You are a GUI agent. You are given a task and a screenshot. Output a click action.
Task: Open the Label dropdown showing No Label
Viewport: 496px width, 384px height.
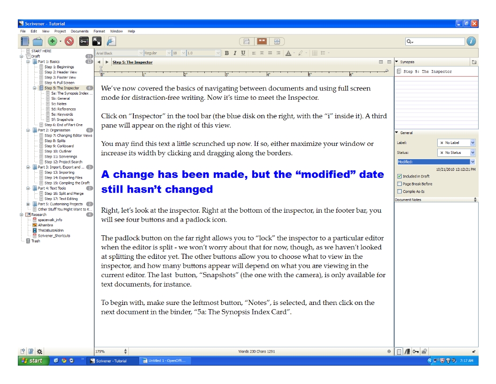[x=457, y=143]
